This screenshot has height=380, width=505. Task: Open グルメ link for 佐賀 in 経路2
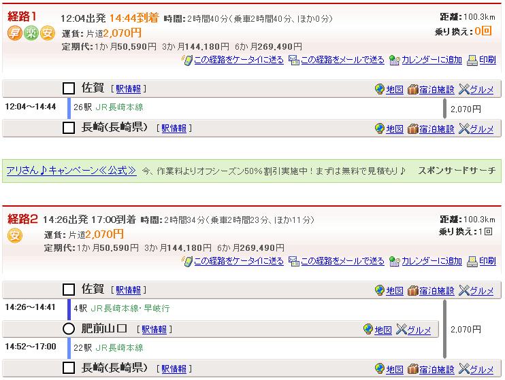pos(482,291)
